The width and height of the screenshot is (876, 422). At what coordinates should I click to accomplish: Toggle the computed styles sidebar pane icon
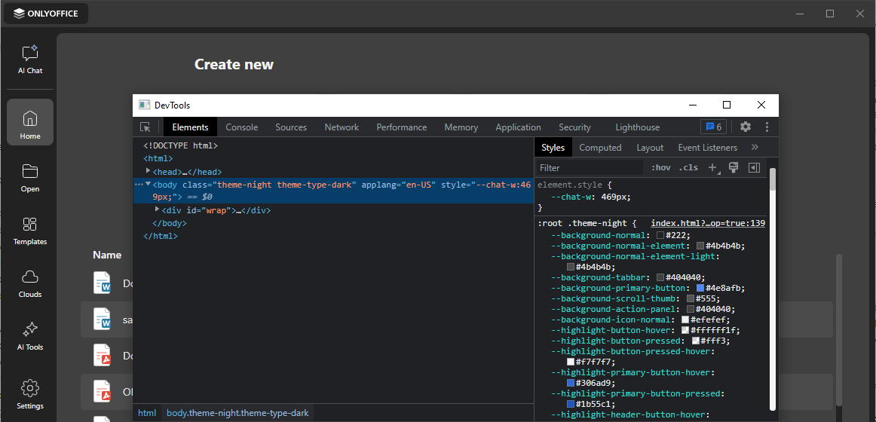754,167
